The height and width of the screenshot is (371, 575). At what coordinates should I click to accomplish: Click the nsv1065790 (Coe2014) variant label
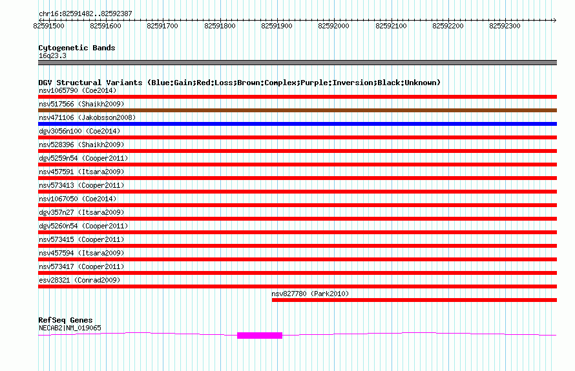tap(78, 90)
